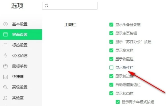The height and width of the screenshot is (106, 166).
Task: Click the 快捷键 keyboard key icon
Action: (6, 77)
